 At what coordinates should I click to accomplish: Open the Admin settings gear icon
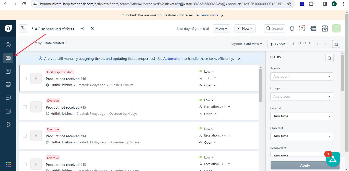[8, 124]
